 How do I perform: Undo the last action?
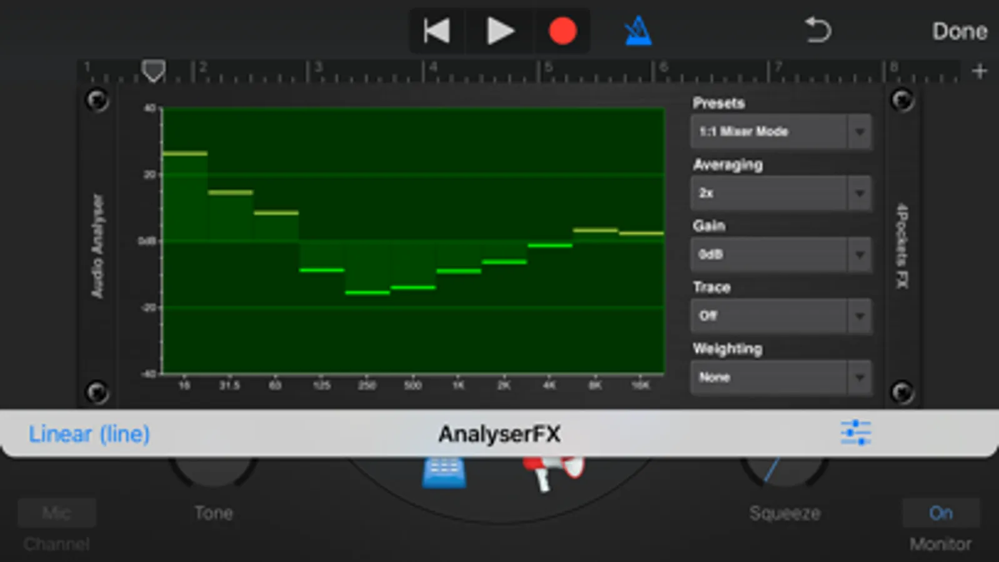pos(817,30)
